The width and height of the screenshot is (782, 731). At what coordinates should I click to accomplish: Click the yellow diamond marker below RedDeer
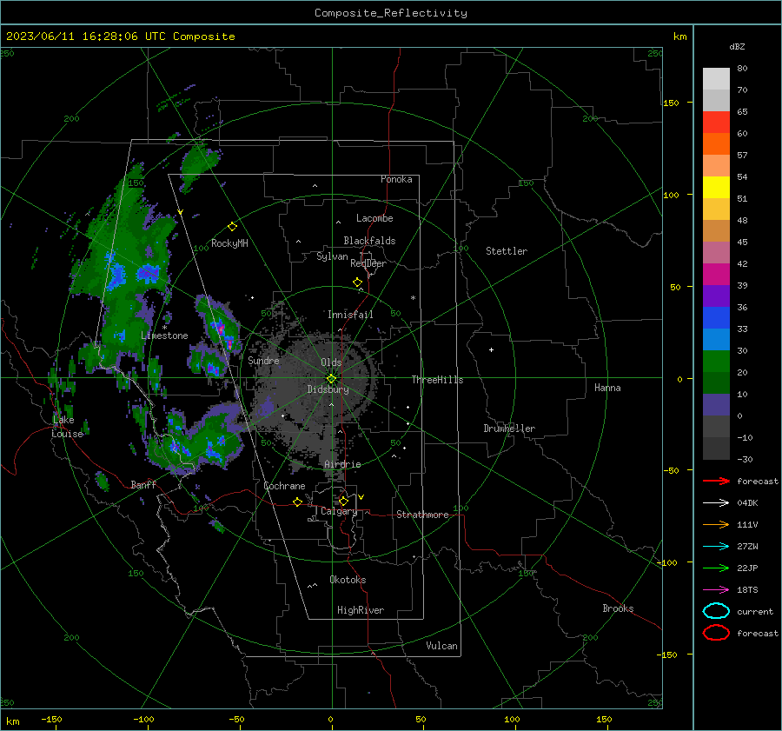point(358,282)
